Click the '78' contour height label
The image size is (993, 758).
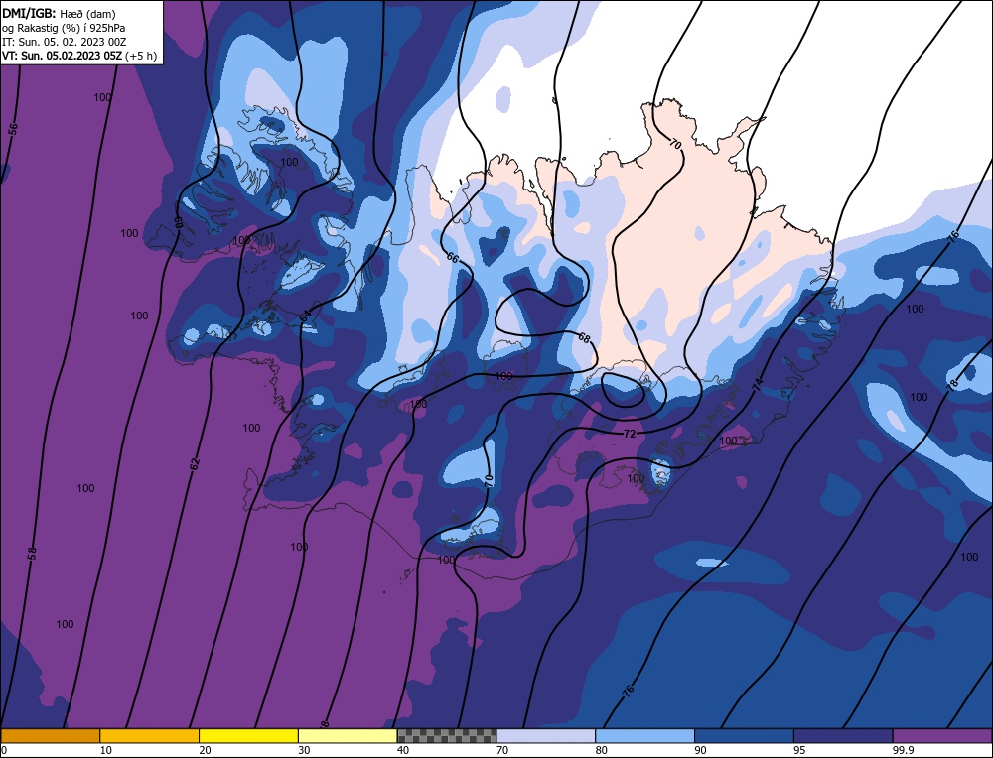point(953,384)
